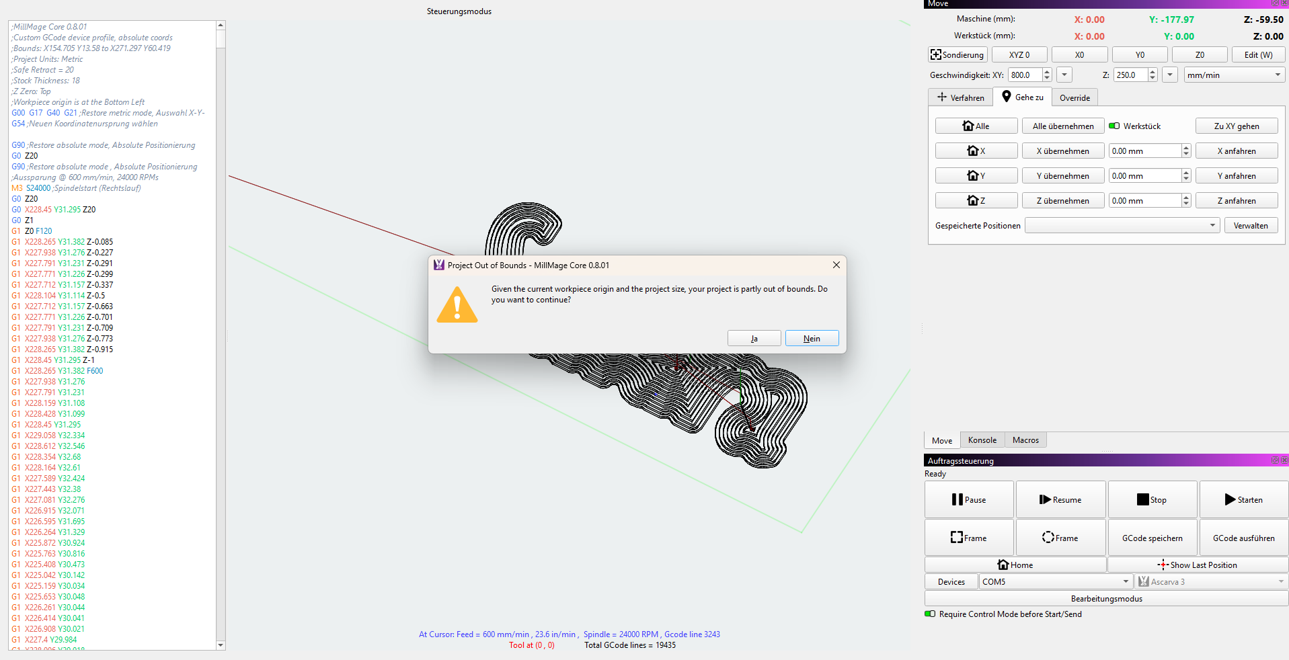Viewport: 1289px width, 660px height.
Task: Pause the running job
Action: [x=968, y=500]
